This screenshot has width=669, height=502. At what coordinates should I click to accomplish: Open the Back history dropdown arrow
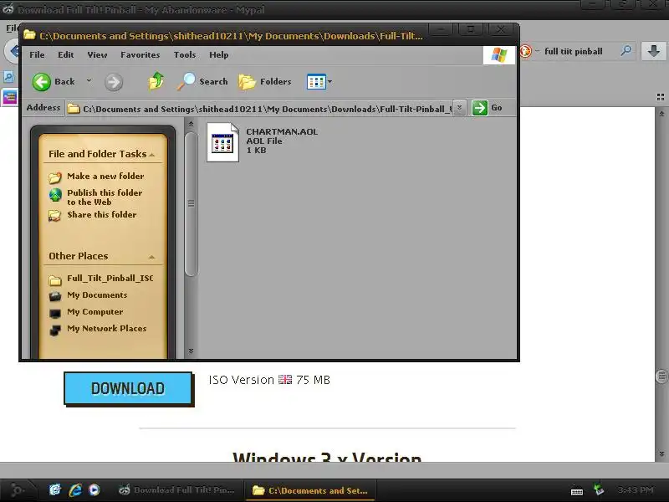(89, 80)
